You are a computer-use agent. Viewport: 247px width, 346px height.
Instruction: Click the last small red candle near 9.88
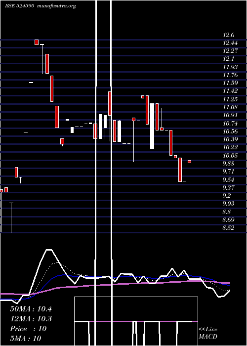(x=189, y=162)
